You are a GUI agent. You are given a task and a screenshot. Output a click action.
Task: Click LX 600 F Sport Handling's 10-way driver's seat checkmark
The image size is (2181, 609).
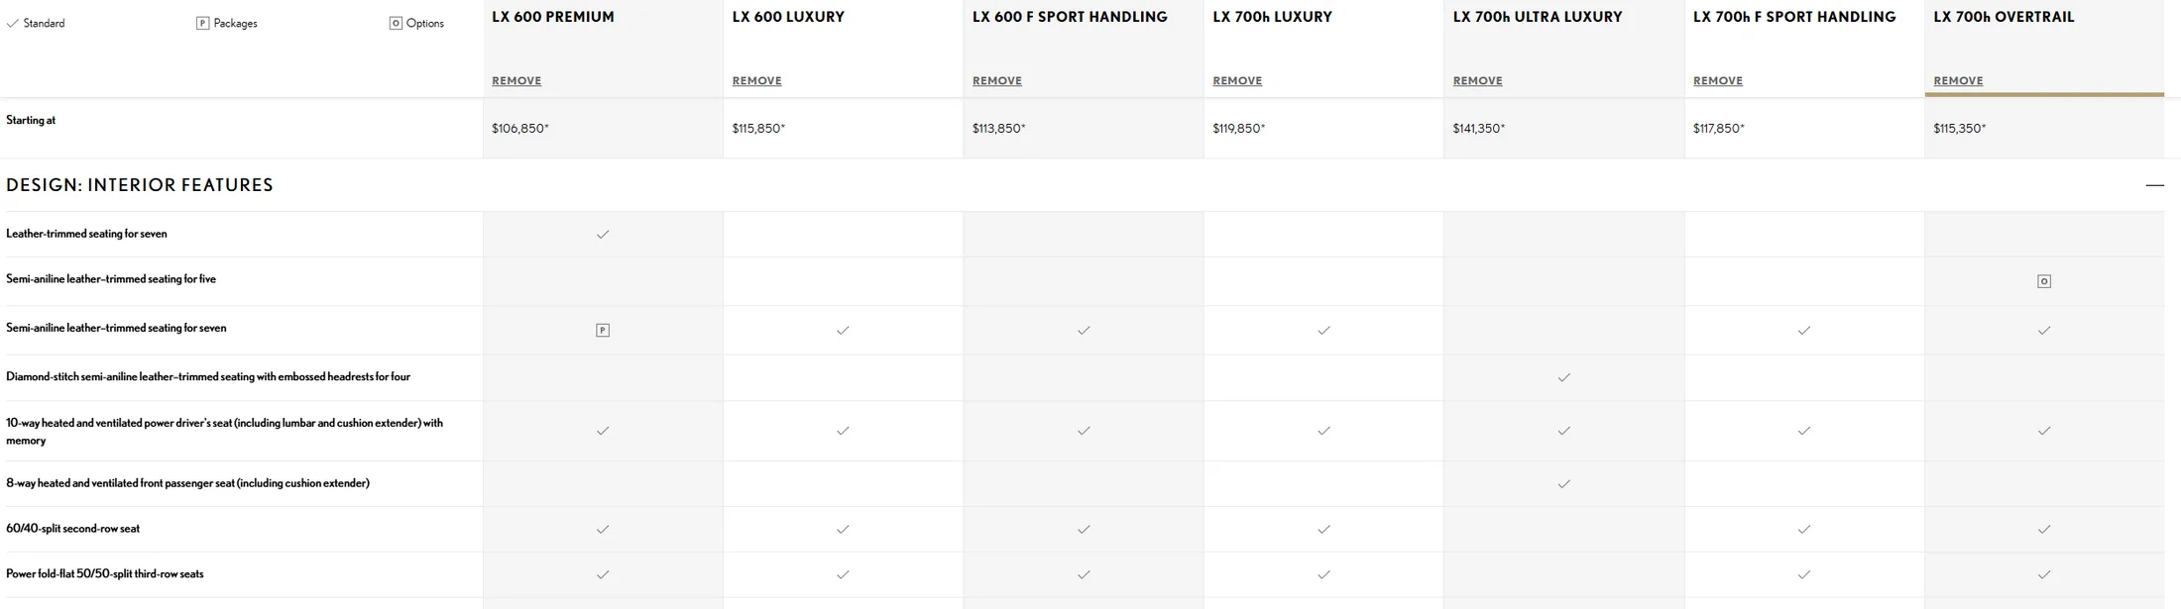pyautogui.click(x=1084, y=431)
